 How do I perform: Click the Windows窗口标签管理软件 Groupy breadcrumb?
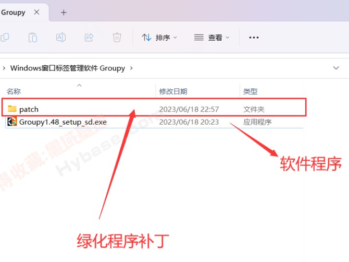click(68, 68)
